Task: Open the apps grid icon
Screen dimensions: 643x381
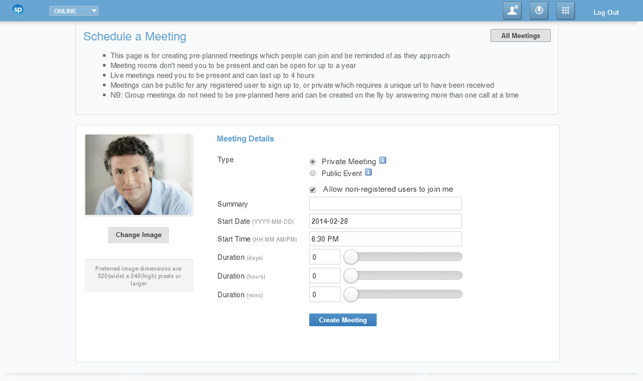Action: pos(565,11)
